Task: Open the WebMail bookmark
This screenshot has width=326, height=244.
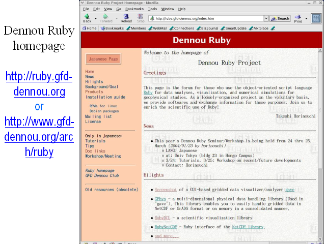Action: click(158, 28)
